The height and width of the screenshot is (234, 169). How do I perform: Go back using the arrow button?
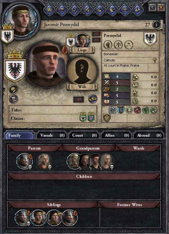point(152,7)
